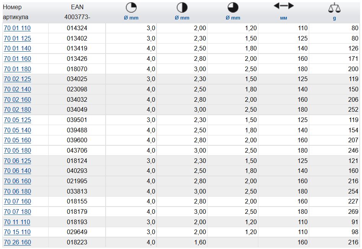Click the half-filled circle diameter icon
The height and width of the screenshot is (249, 362).
(x=182, y=7)
